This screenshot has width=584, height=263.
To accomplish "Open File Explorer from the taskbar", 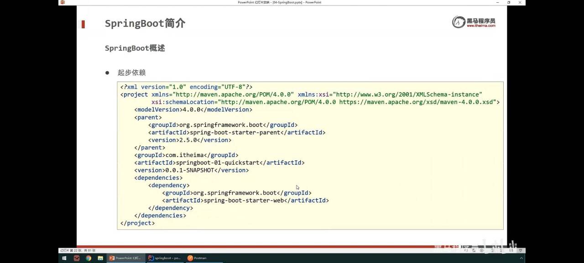I will (100, 258).
